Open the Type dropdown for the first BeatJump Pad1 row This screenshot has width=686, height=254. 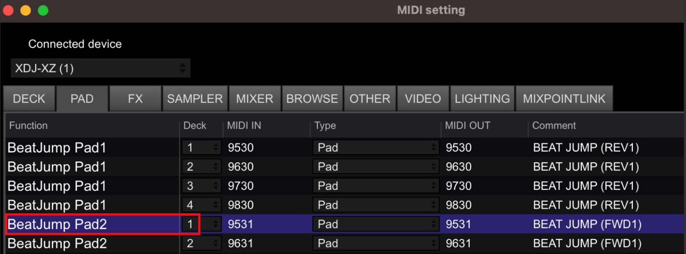376,147
